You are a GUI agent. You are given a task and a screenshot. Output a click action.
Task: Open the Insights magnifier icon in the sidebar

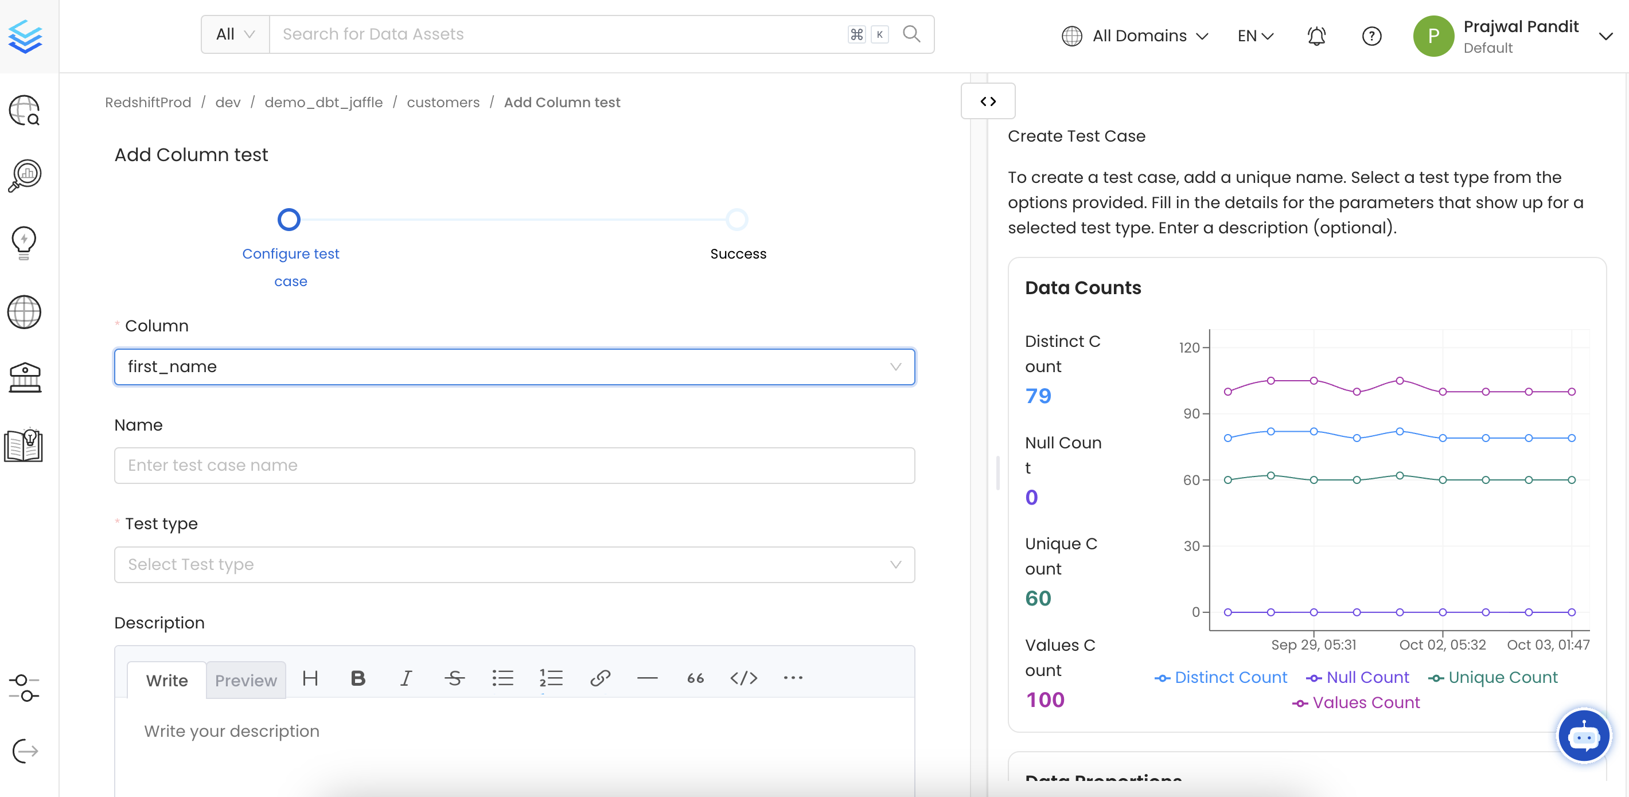click(x=24, y=175)
